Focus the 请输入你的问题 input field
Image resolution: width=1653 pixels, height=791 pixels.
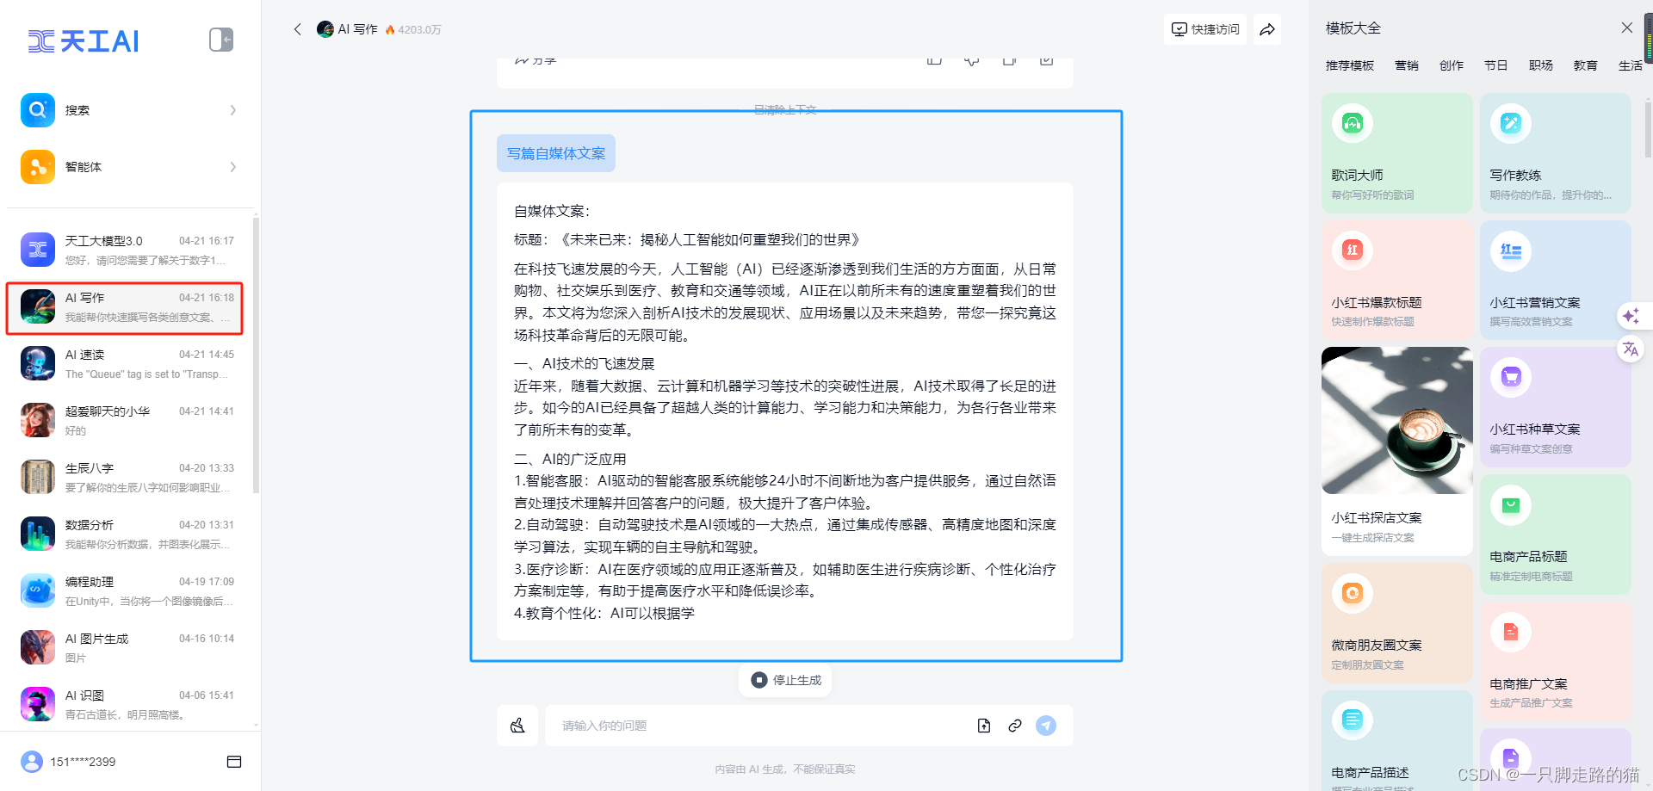(758, 726)
